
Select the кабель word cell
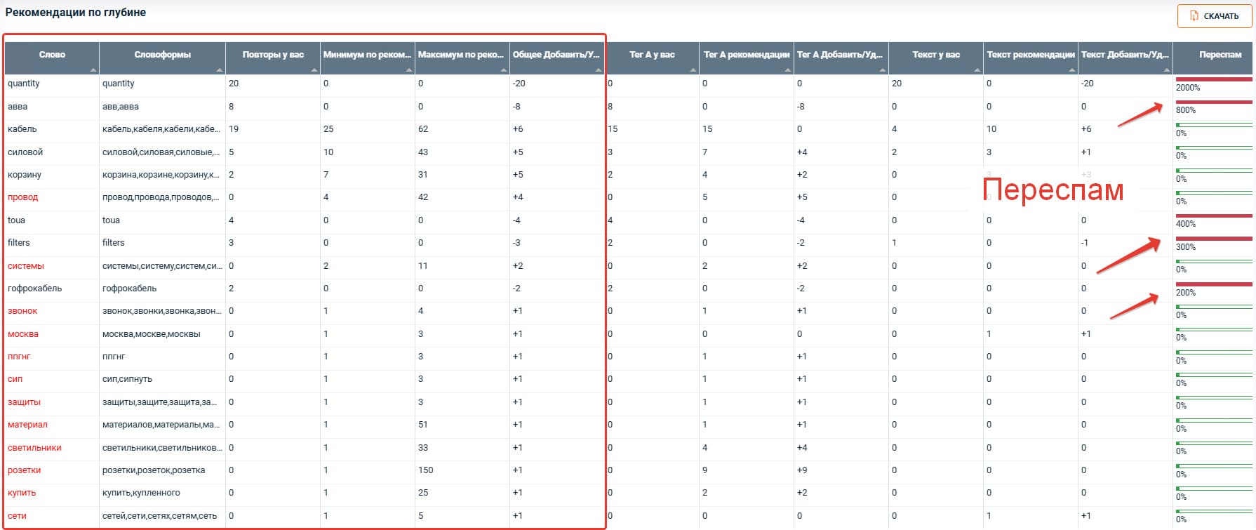22,129
